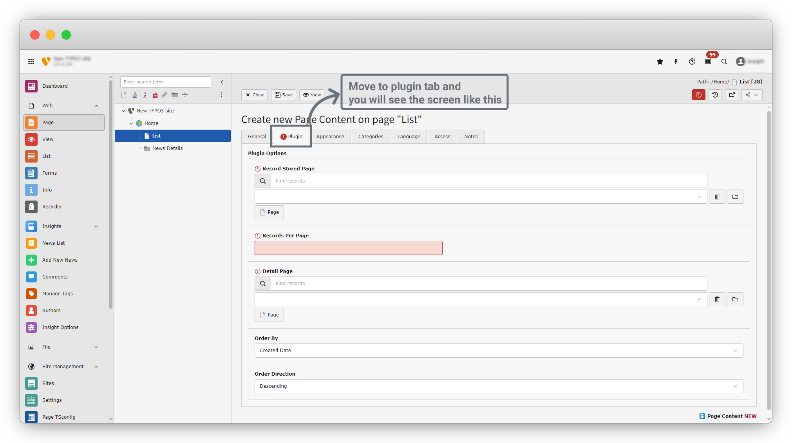Delete Record Stored Page selection via trash

(717, 197)
